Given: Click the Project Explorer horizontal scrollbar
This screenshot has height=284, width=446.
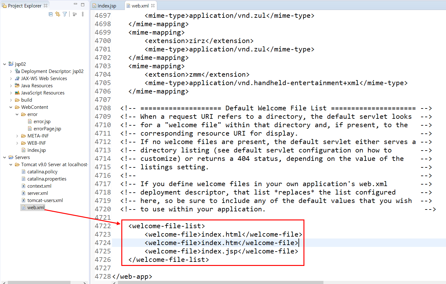Looking at the screenshot, I should [x=39, y=282].
